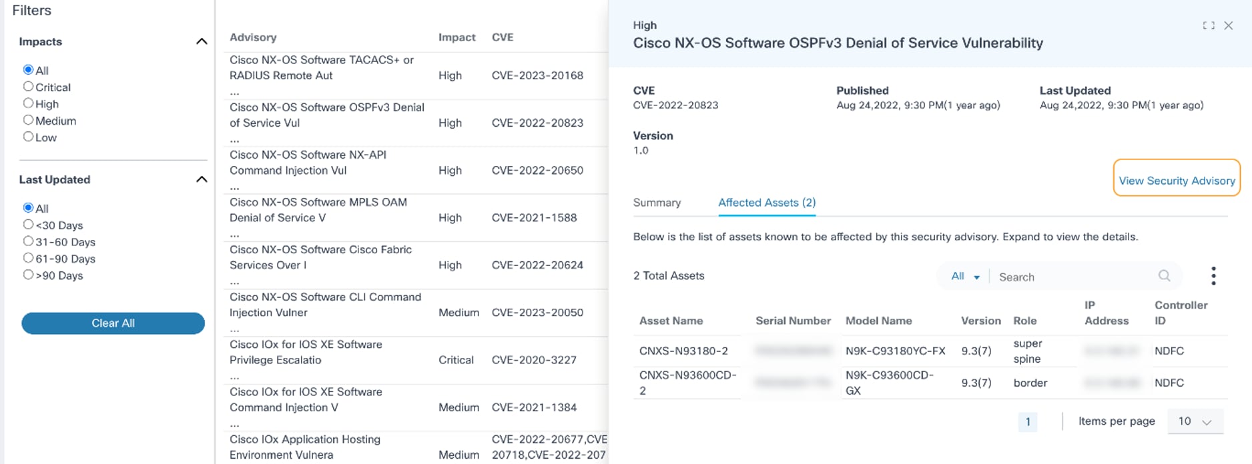
Task: Close the advisory details panel
Action: pos(1229,26)
